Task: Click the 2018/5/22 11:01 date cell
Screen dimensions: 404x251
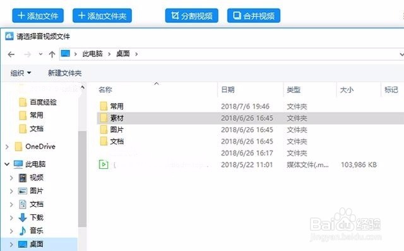Action: point(247,164)
